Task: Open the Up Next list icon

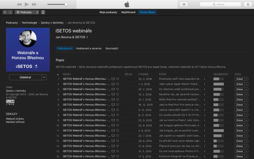Action: tap(184, 4)
